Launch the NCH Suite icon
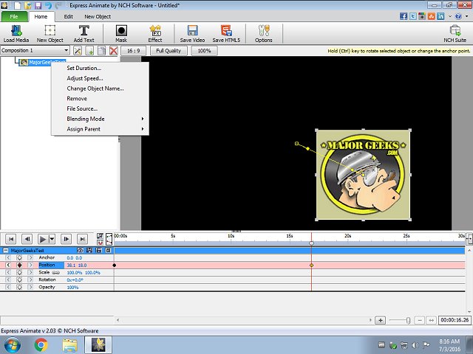This screenshot has width=473, height=354. [x=454, y=31]
